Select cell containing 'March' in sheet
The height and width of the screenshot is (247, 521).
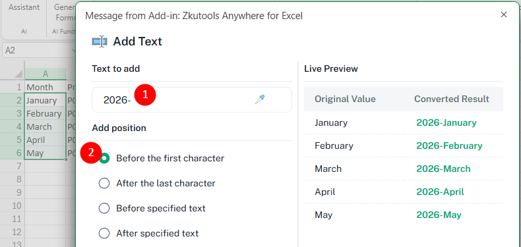pyautogui.click(x=46, y=127)
